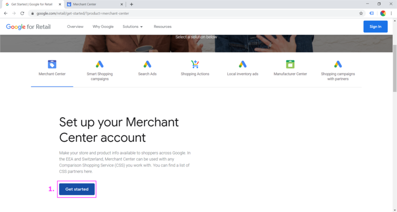The width and height of the screenshot is (397, 212).
Task: Click the Merchant Center product icon
Action: tap(52, 64)
